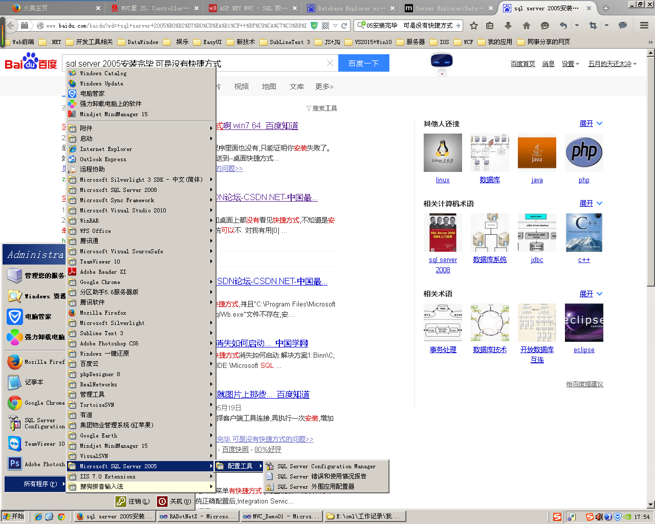Select 配置工具 submenu folder
This screenshot has width=655, height=524.
coord(239,466)
